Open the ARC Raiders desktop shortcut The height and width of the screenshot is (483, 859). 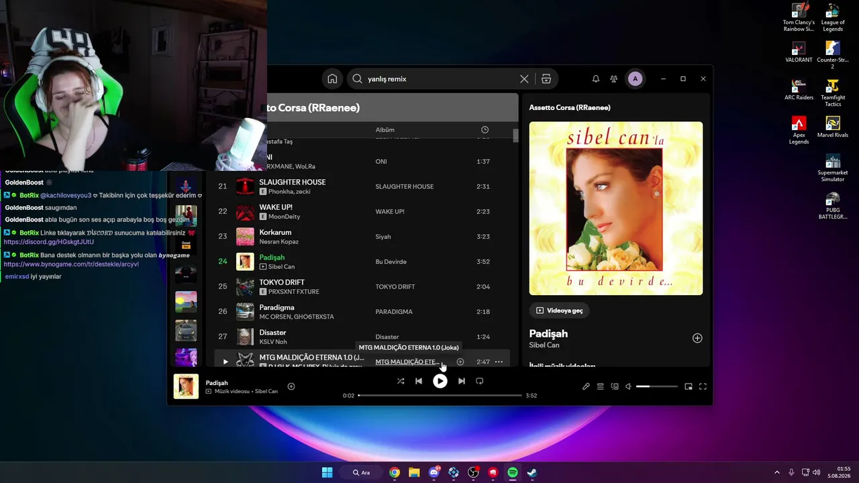(x=799, y=90)
